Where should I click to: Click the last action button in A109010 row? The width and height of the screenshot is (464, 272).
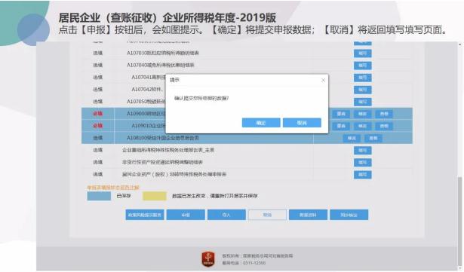[384, 127]
